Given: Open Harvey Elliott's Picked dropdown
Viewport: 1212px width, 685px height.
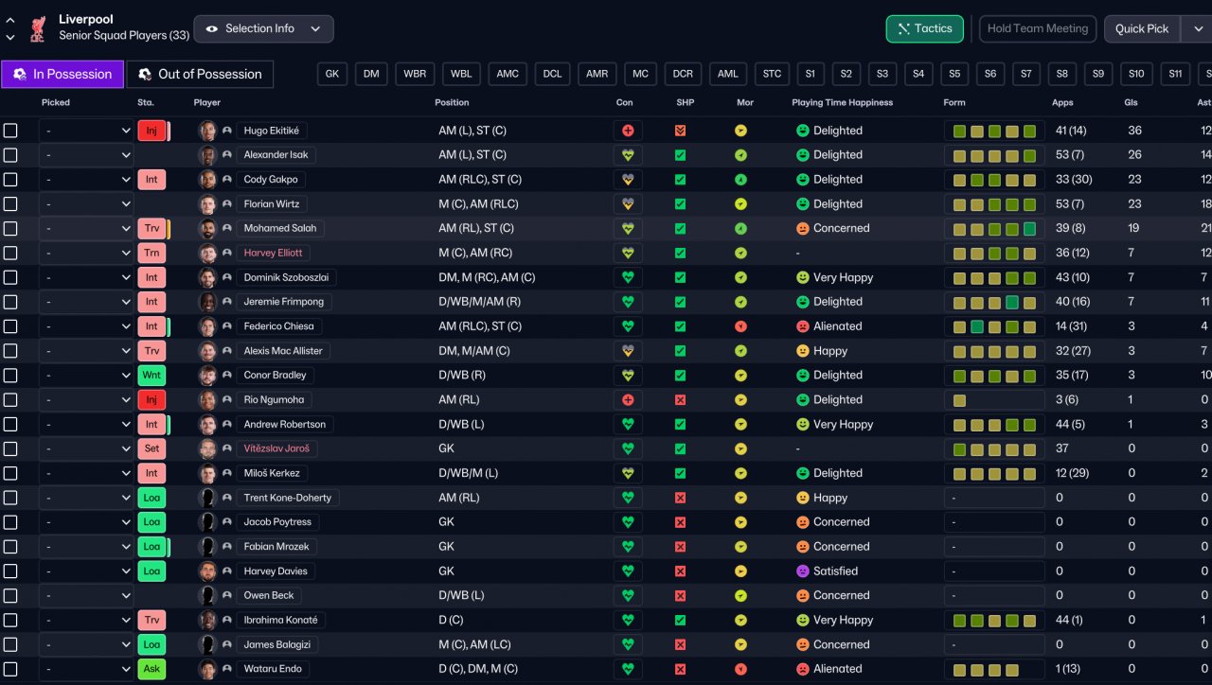Looking at the screenshot, I should pos(86,253).
